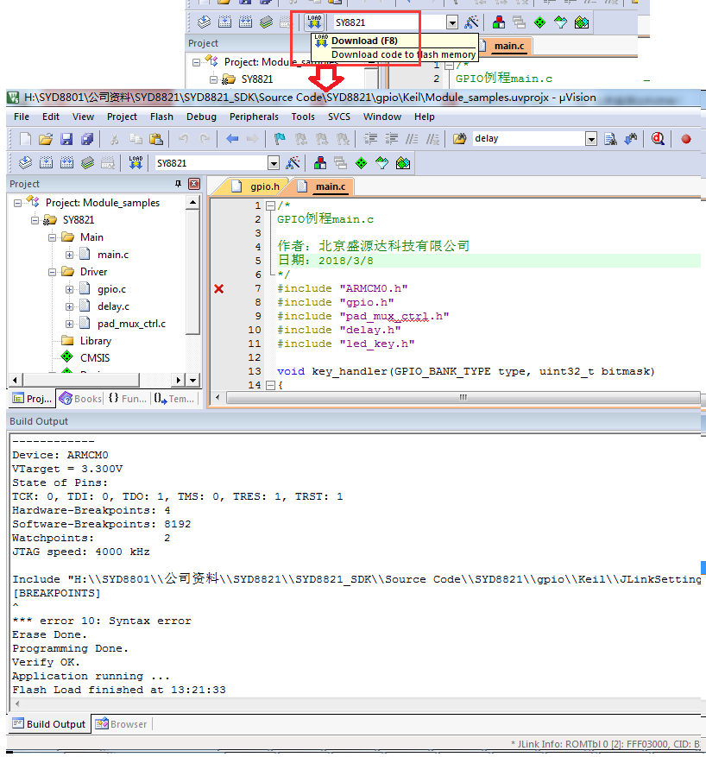The image size is (706, 757).
Task: Click project tree scroll-down arrow
Action: click(x=193, y=381)
